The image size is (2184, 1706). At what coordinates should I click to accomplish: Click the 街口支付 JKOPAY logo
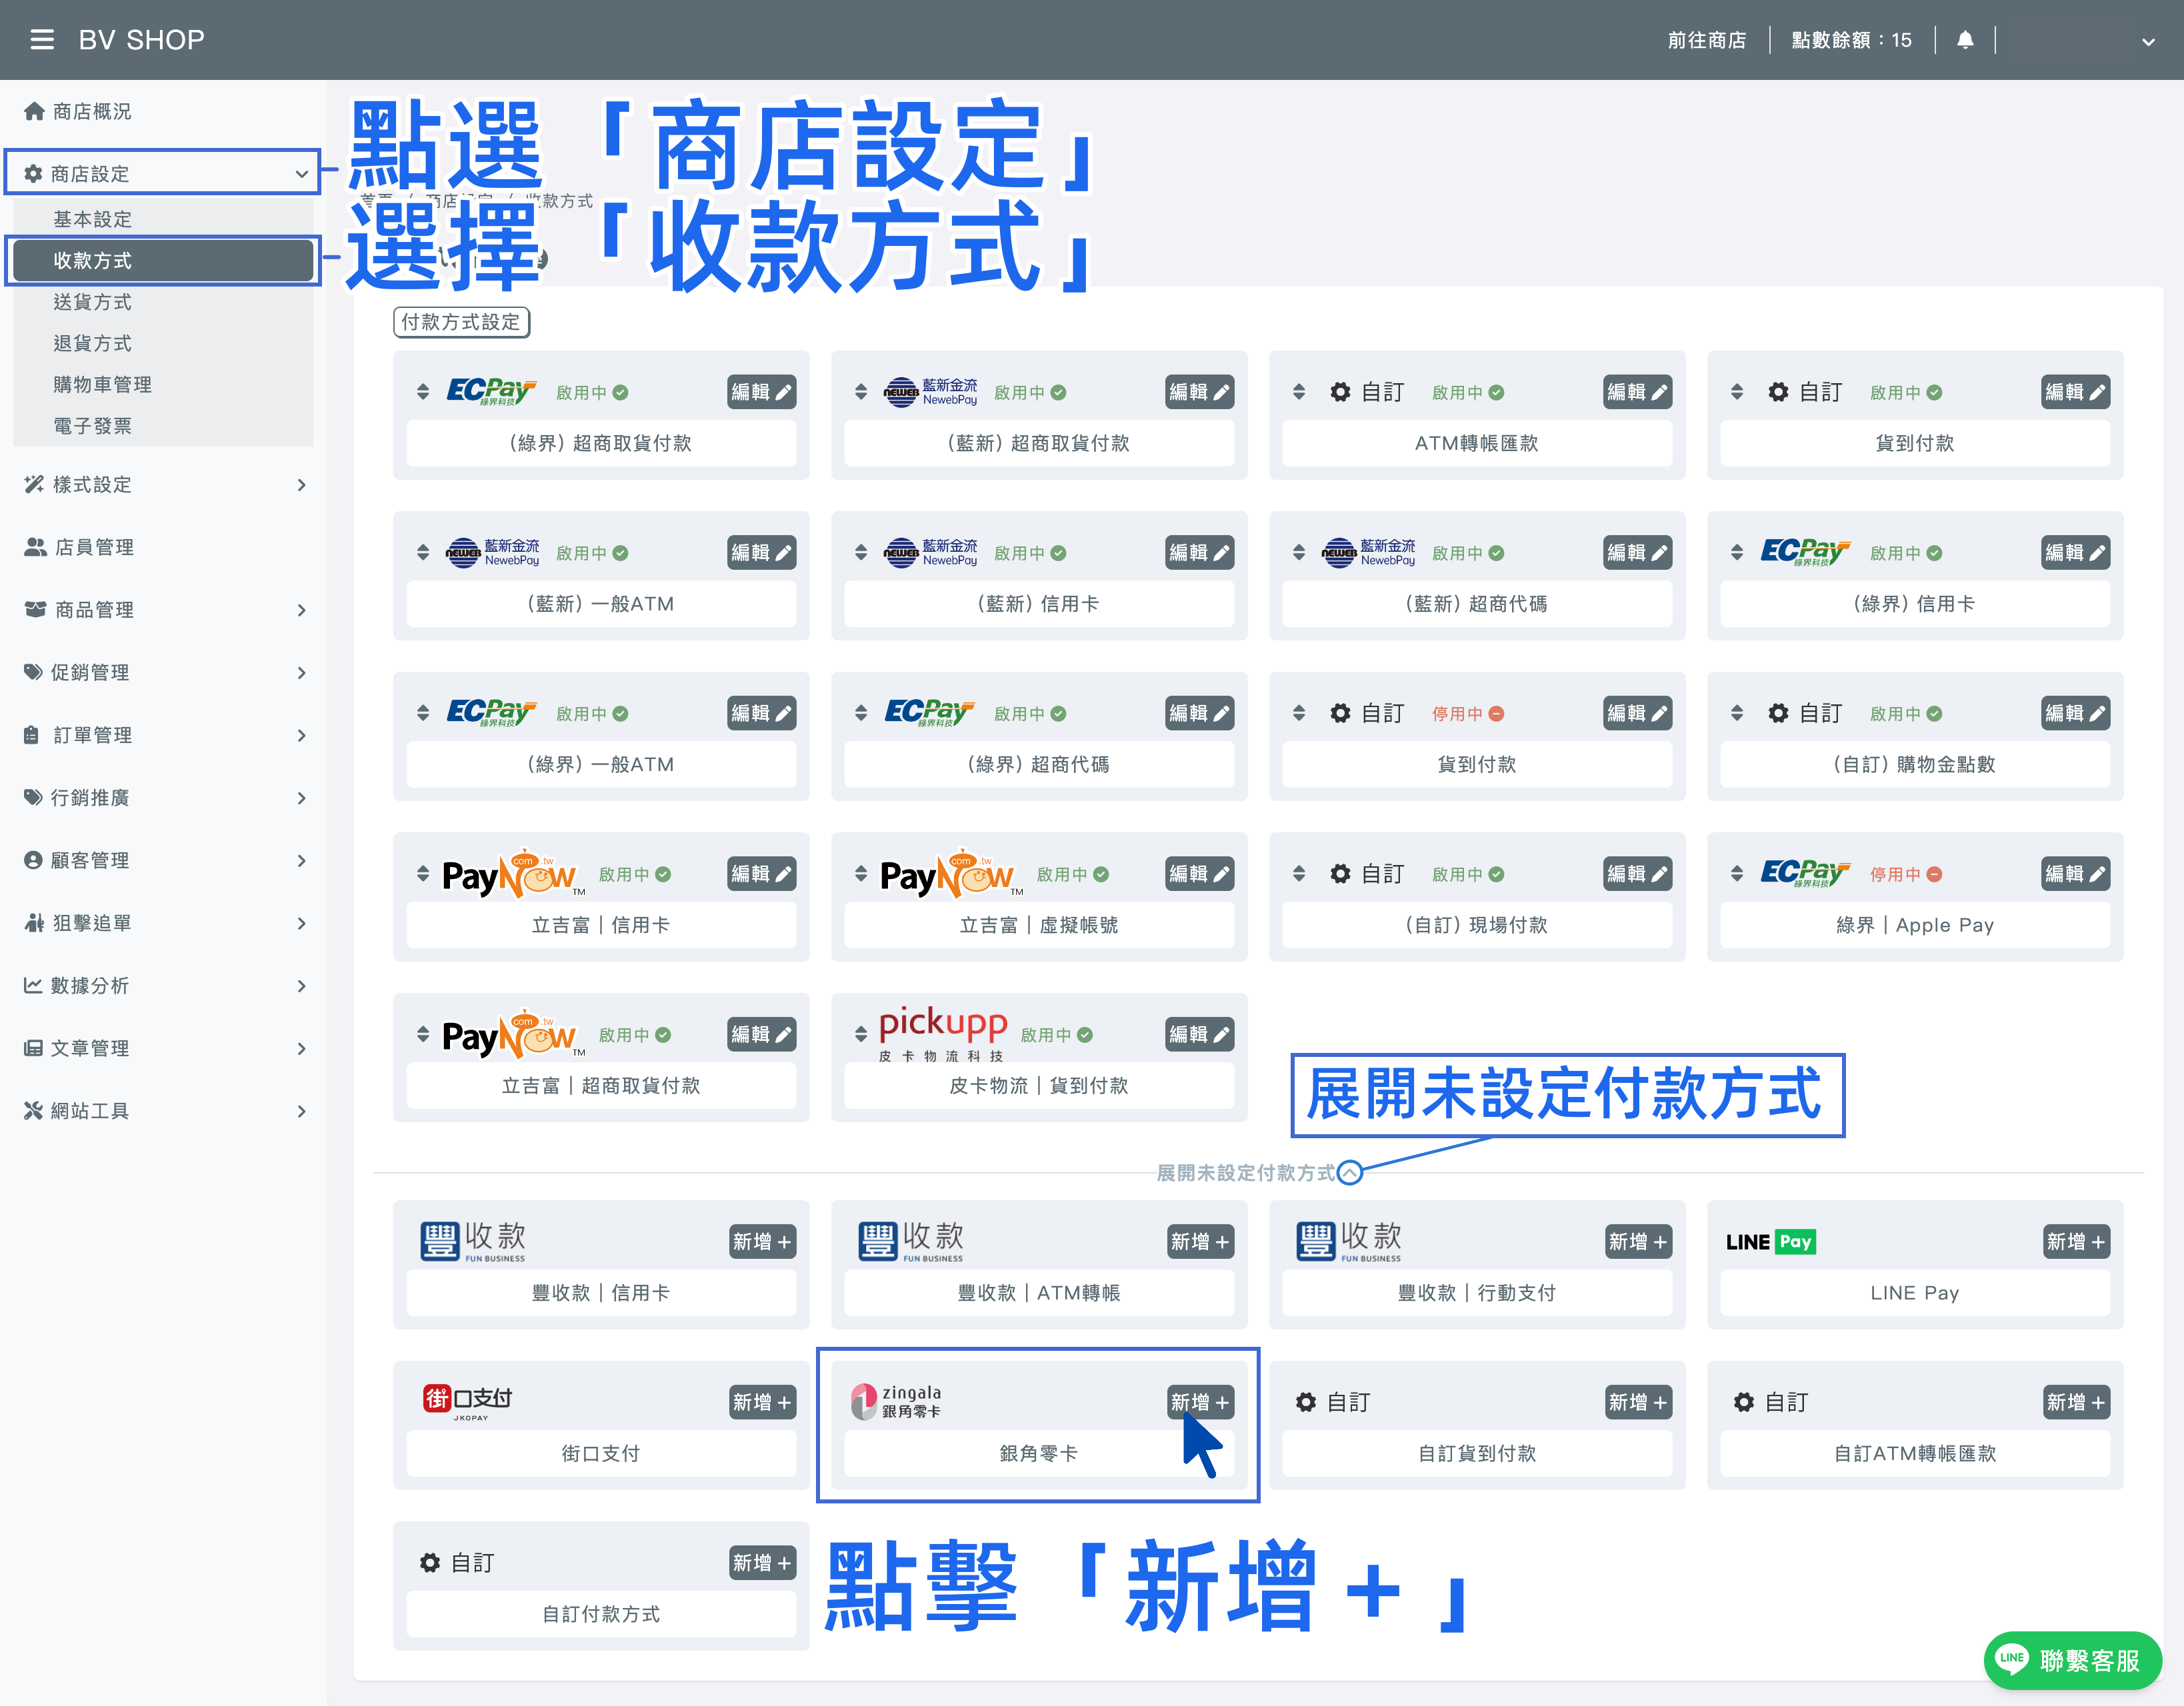point(468,1402)
